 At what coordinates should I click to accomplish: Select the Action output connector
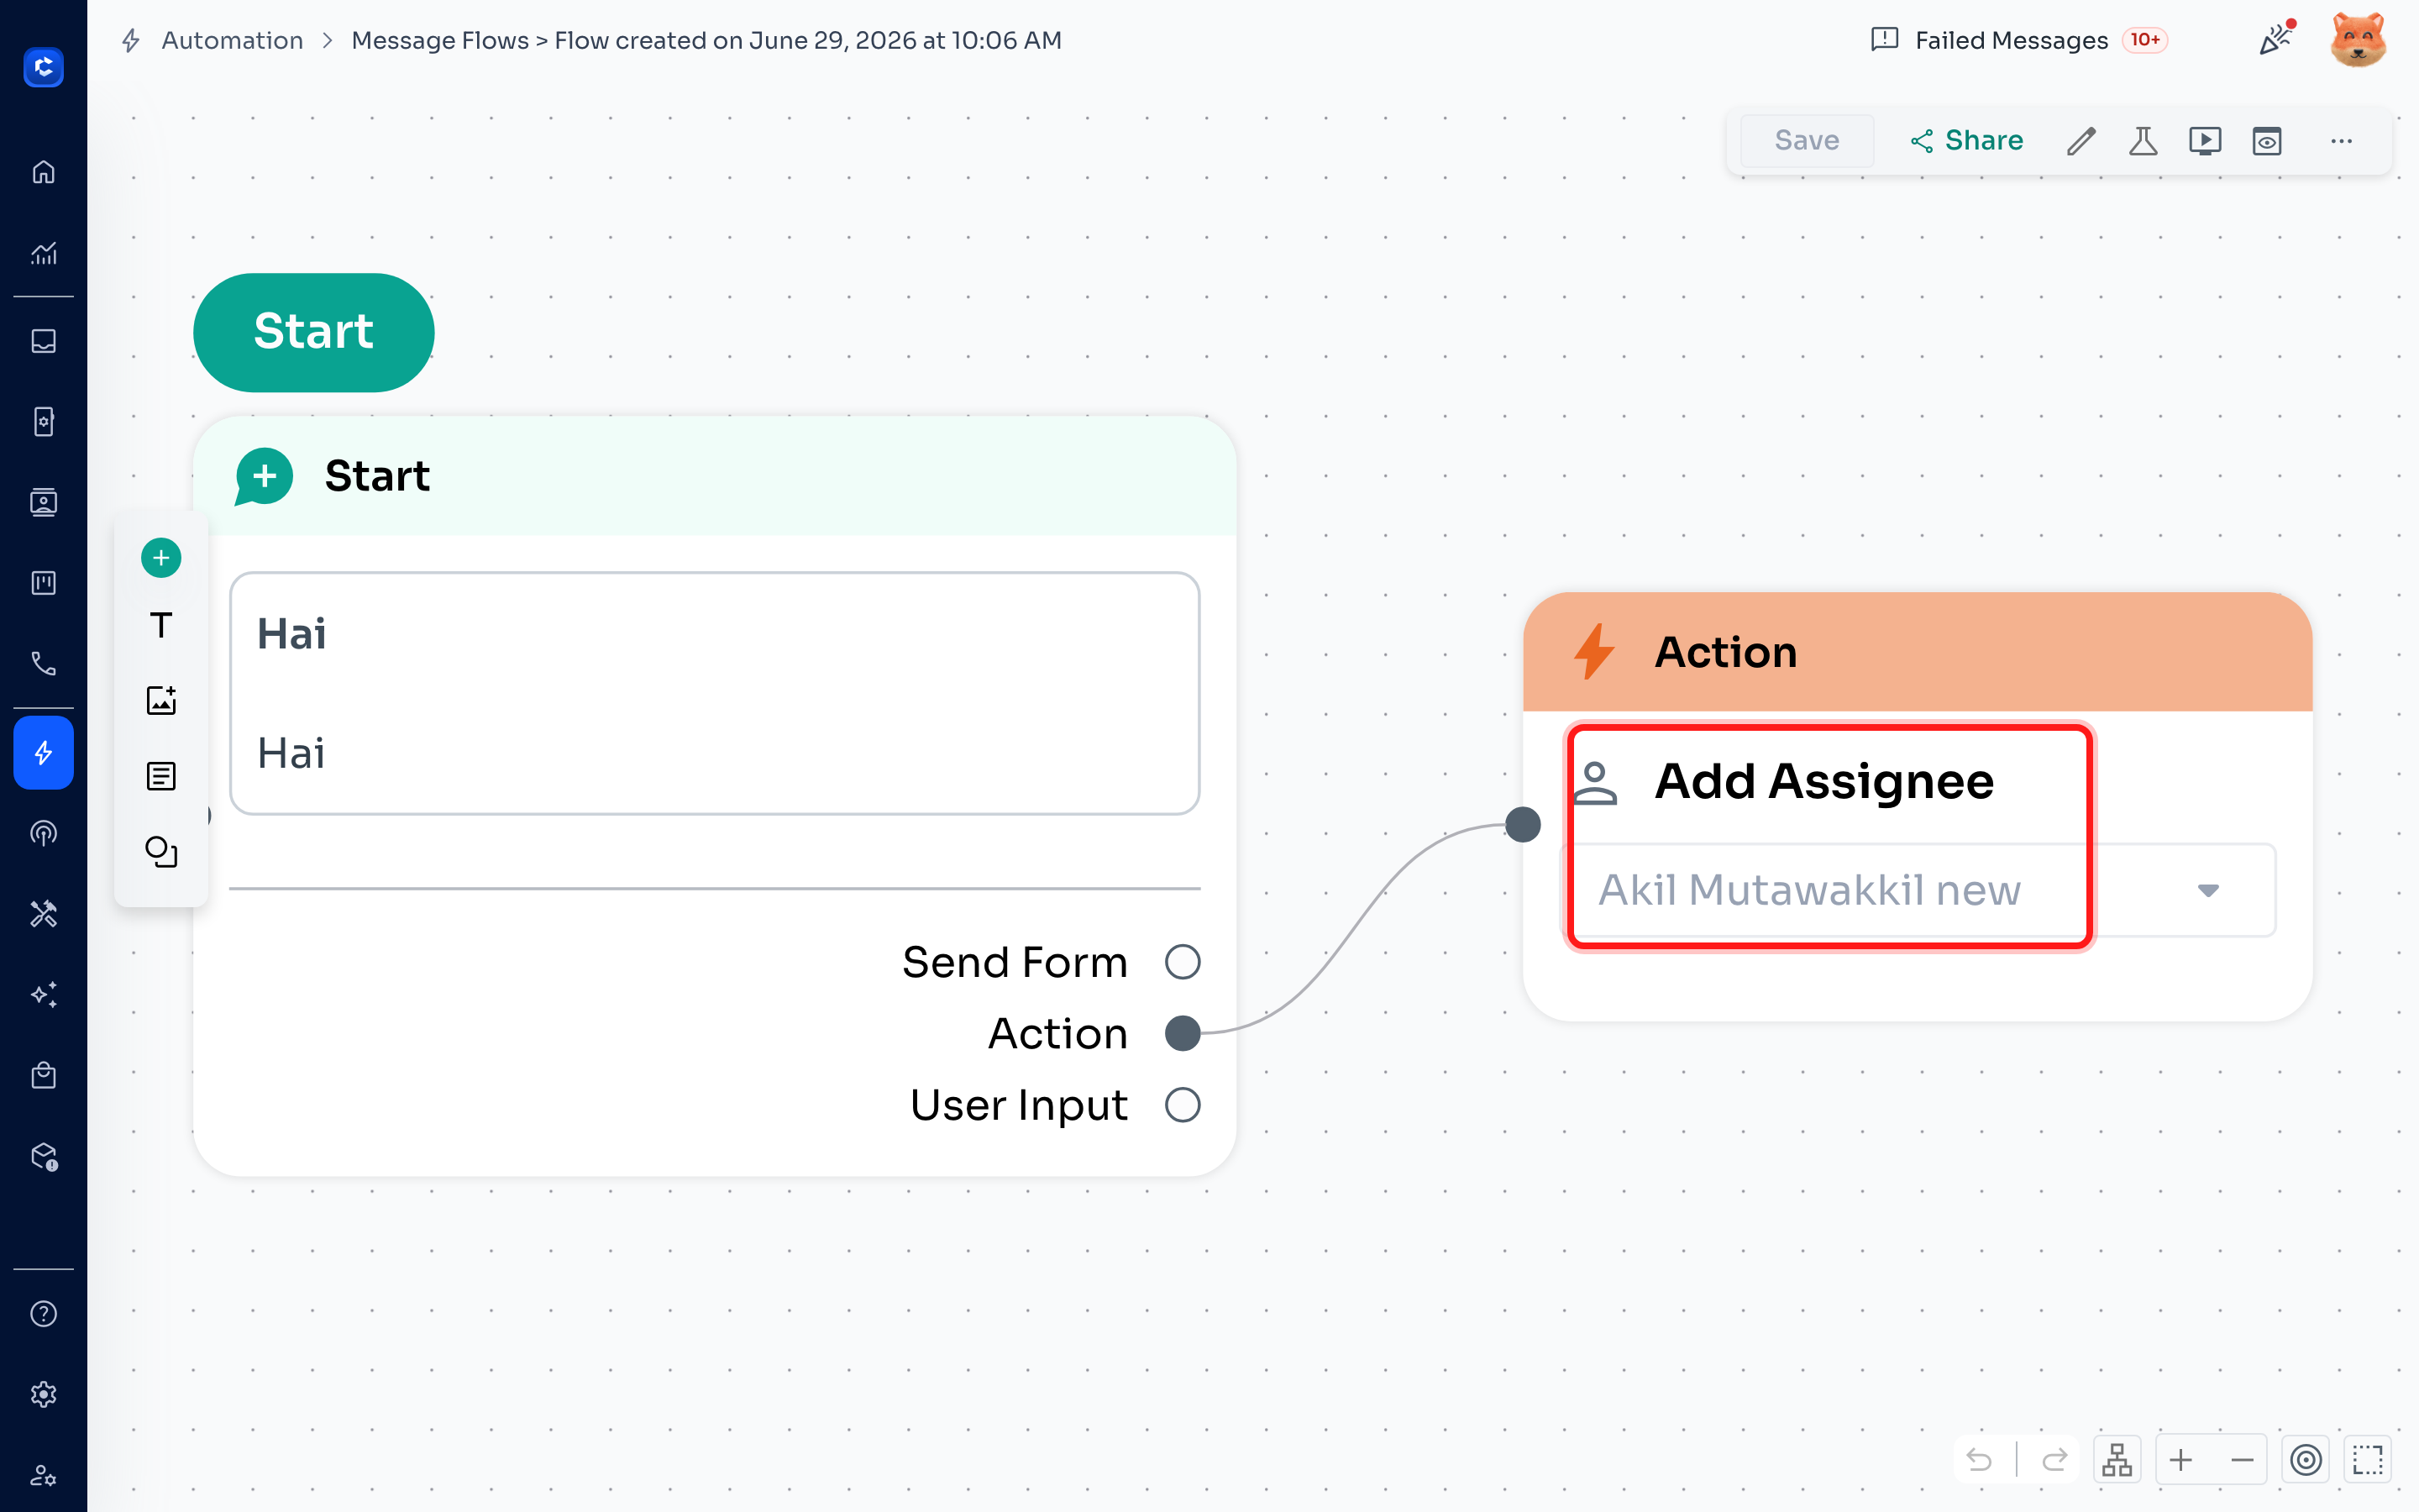(x=1183, y=1033)
